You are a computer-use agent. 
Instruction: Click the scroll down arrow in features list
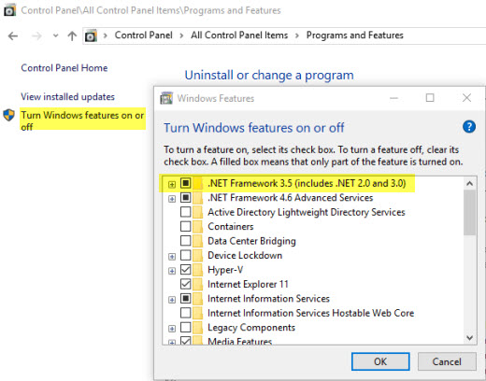tap(469, 338)
